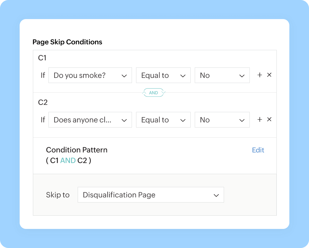Click the chevron in 'Do you smoke?' field
309x248 pixels.
pyautogui.click(x=124, y=76)
